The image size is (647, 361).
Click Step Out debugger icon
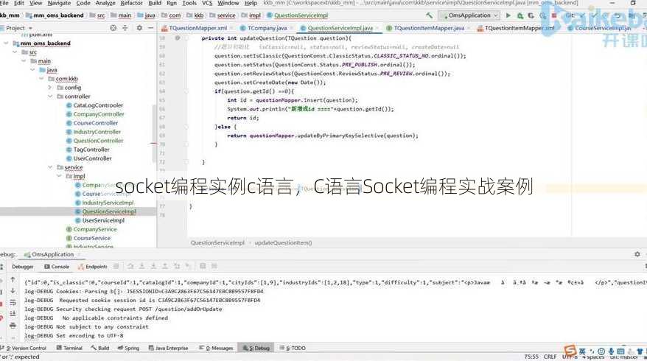(165, 267)
